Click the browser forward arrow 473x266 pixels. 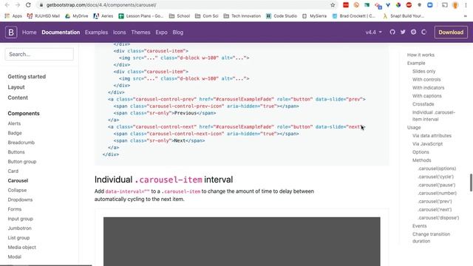(x=18, y=5)
